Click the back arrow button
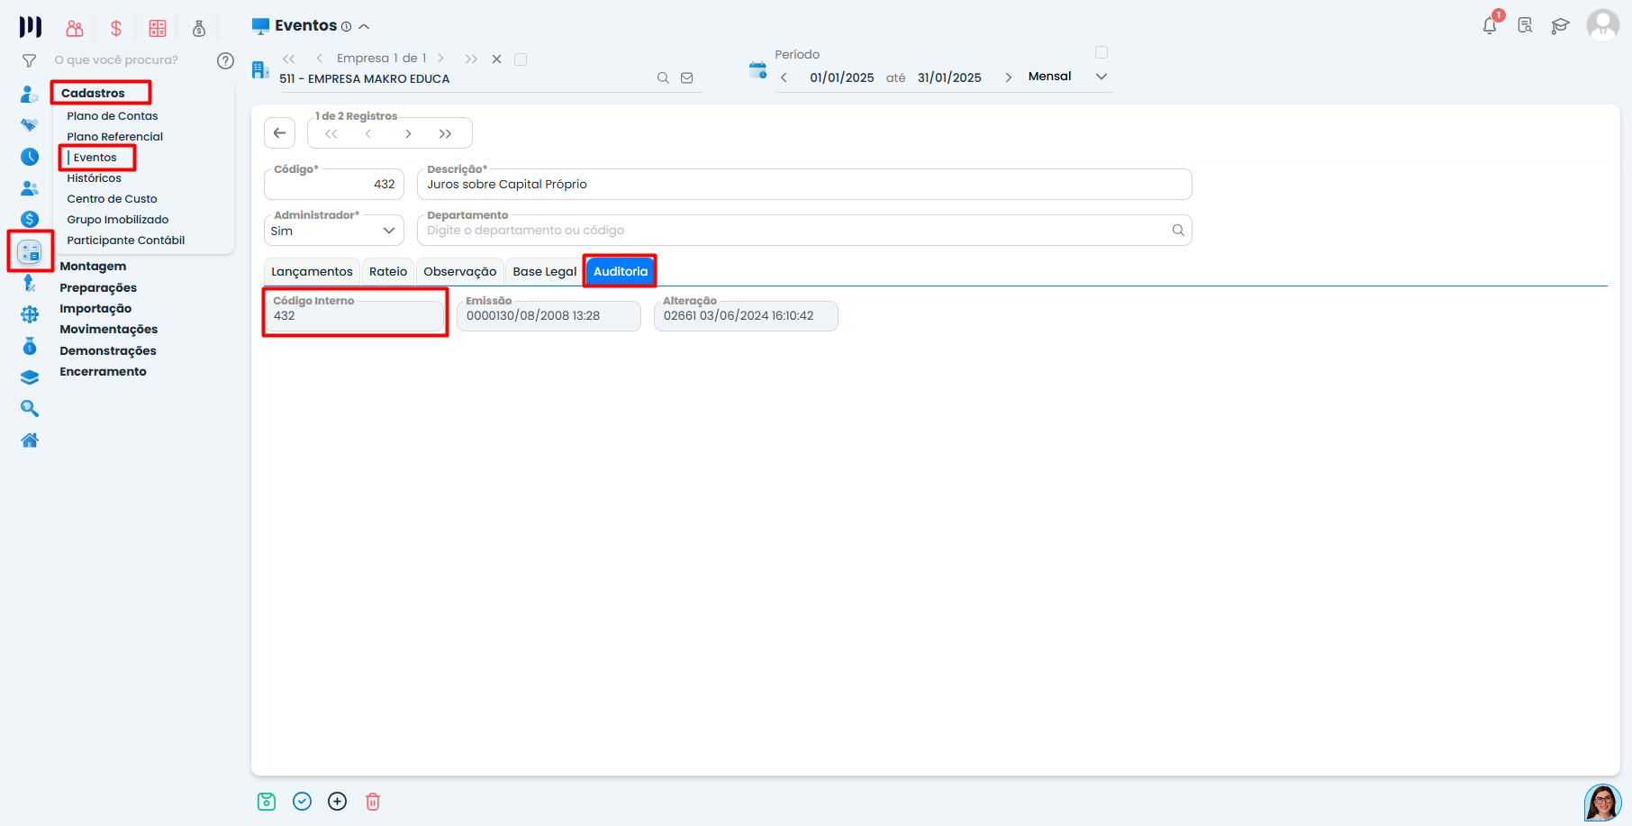1632x826 pixels. click(279, 133)
